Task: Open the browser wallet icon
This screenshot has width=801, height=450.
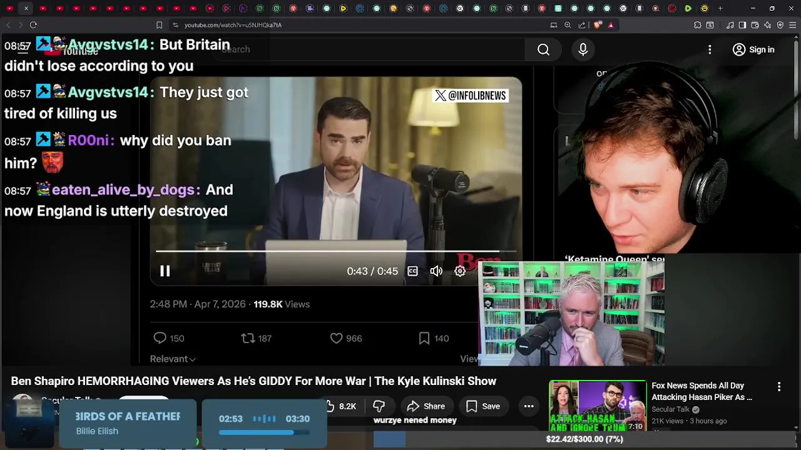Action: coord(755,25)
